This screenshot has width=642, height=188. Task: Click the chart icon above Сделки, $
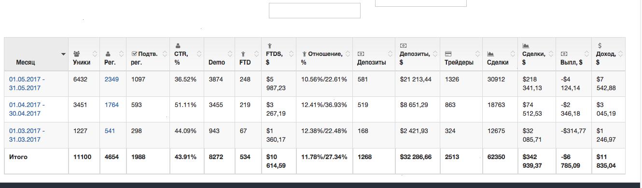[526, 46]
